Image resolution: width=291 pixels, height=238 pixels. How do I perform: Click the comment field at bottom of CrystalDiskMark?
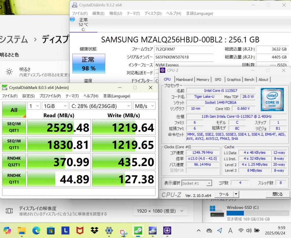[79, 192]
